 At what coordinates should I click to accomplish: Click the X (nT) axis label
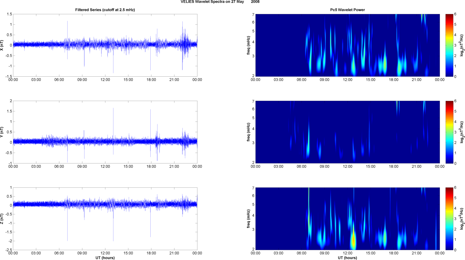point(2,45)
